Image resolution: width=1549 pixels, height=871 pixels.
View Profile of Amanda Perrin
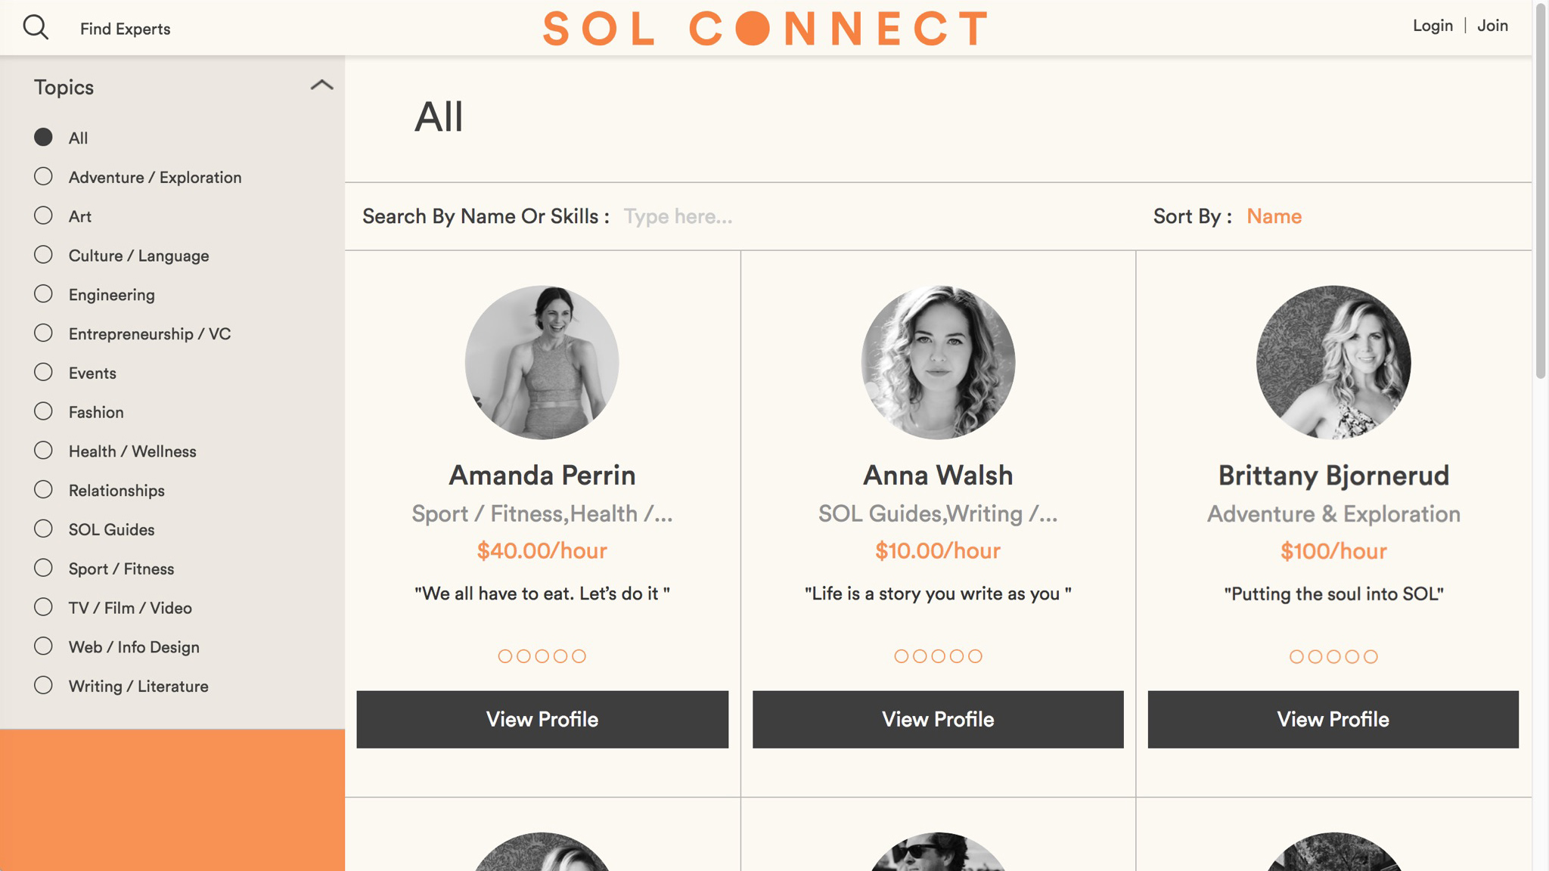tap(542, 719)
